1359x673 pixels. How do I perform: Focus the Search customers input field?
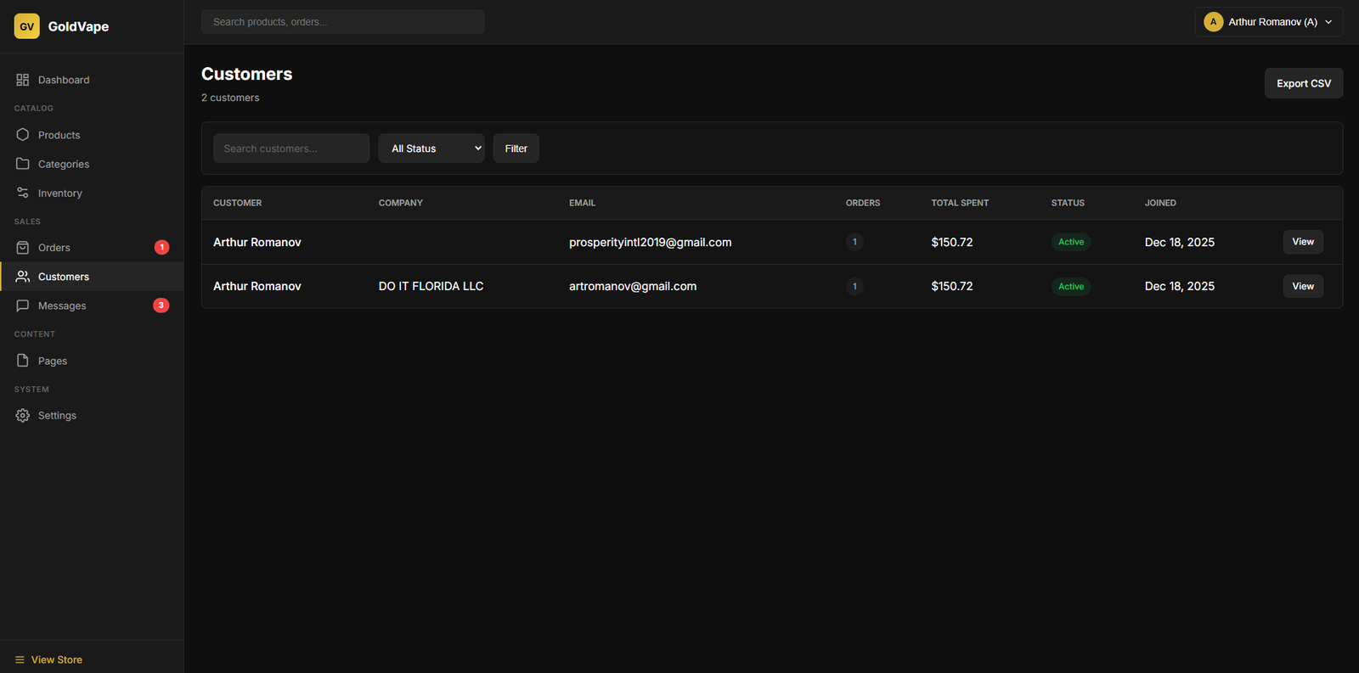(x=290, y=149)
